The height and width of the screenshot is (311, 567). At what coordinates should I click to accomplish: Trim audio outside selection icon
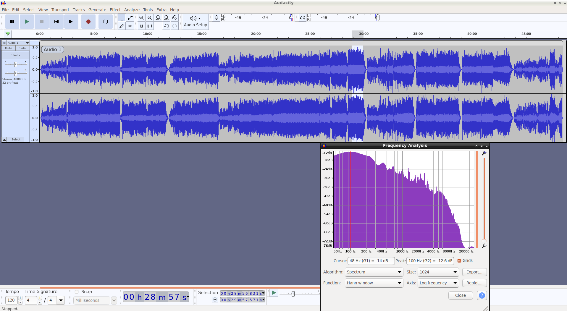point(142,26)
